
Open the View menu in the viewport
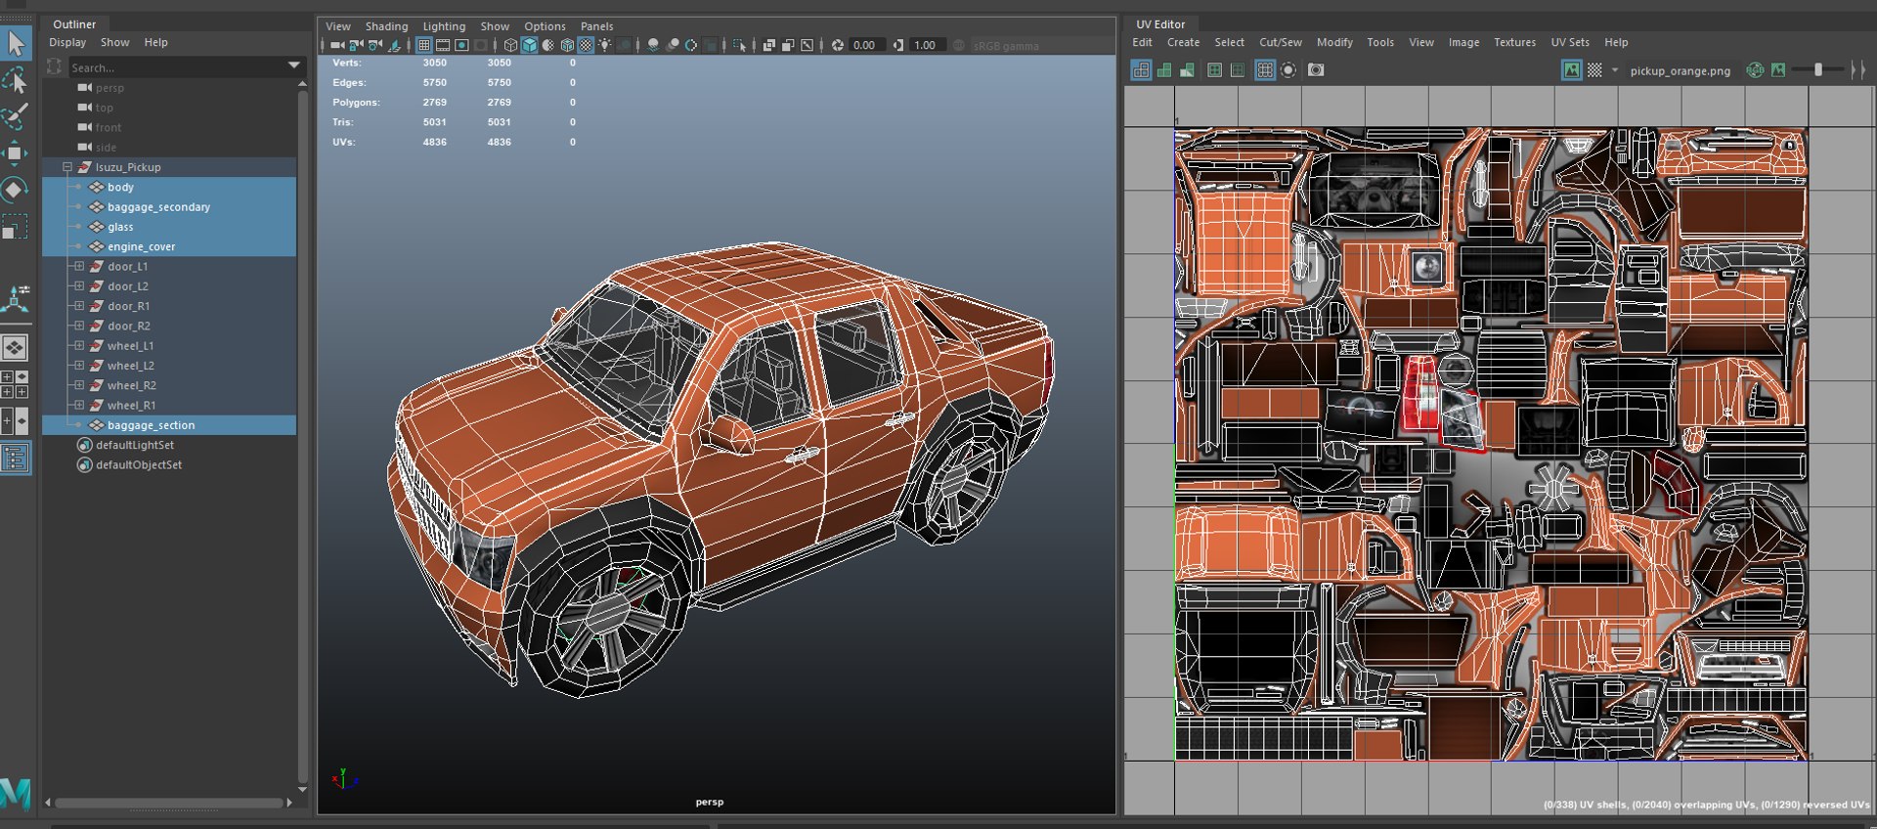point(337,26)
